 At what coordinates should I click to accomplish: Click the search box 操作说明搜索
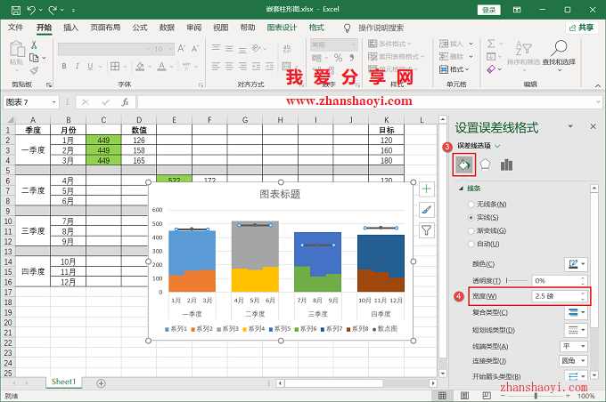[x=381, y=28]
